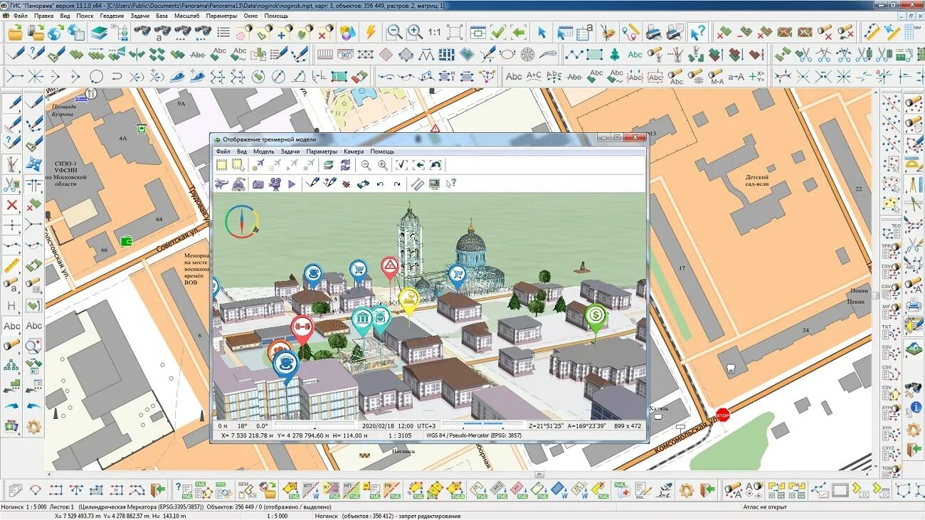Click the yellow map pin in 3D view
Viewport: 925px width, 520px height.
point(408,300)
